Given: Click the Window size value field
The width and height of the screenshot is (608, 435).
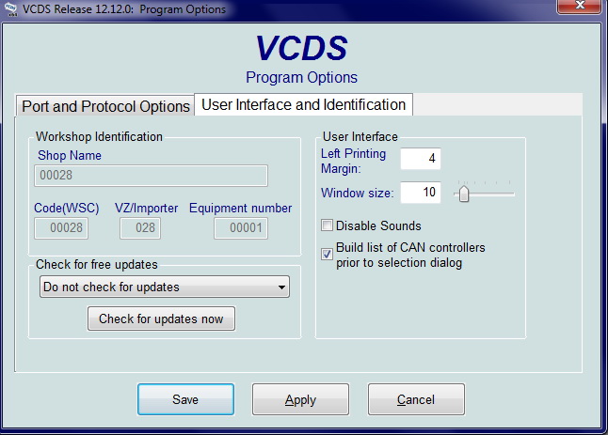Looking at the screenshot, I should coord(421,193).
